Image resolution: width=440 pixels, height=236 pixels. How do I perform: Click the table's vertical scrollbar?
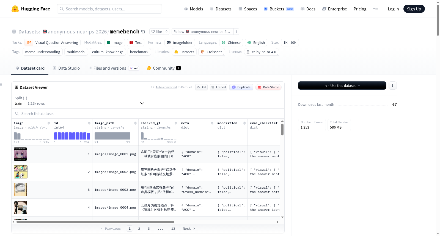point(282,129)
